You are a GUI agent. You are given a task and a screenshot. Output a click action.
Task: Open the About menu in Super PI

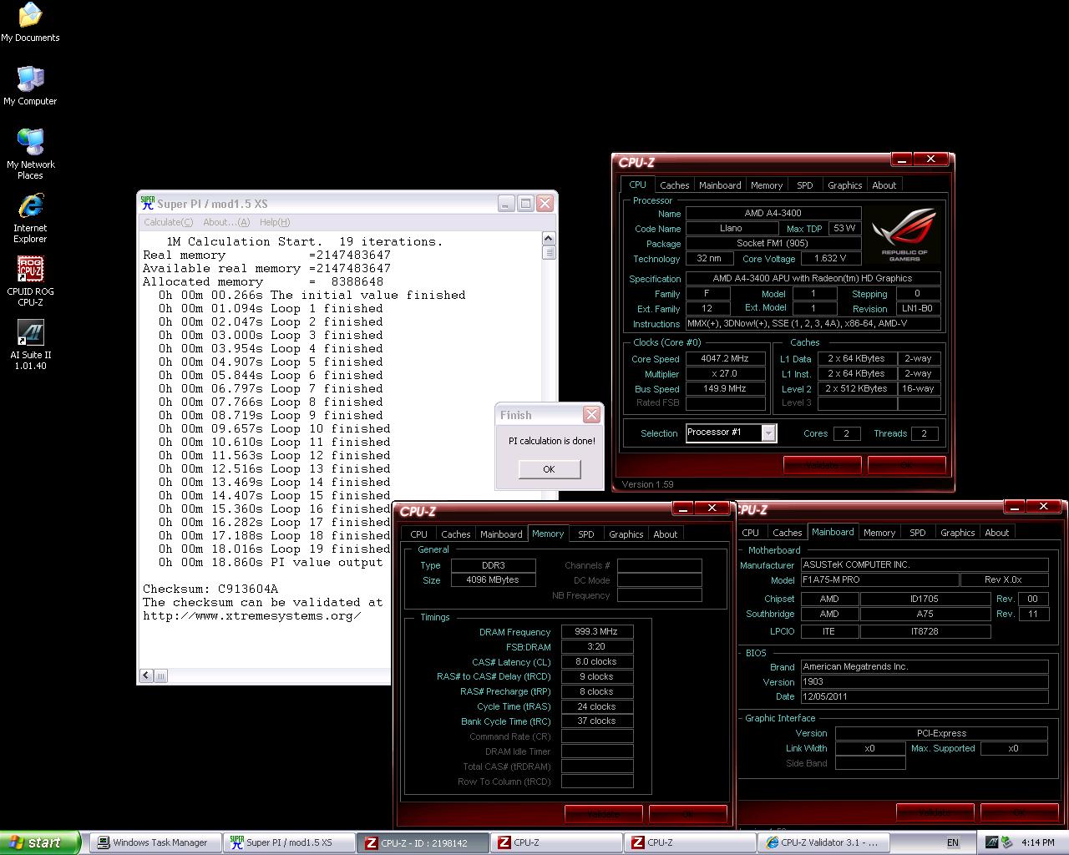226,222
